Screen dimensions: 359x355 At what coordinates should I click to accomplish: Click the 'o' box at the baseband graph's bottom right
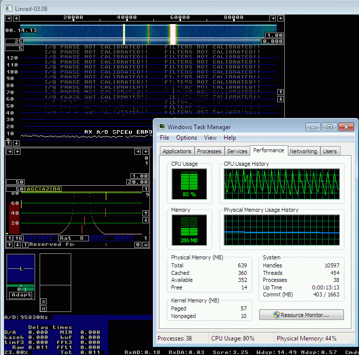(145, 245)
